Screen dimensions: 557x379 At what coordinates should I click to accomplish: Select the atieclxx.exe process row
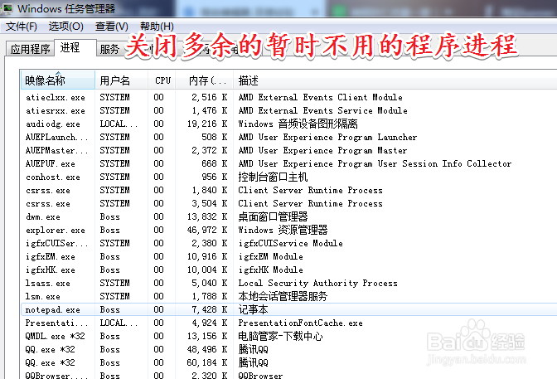coord(288,97)
